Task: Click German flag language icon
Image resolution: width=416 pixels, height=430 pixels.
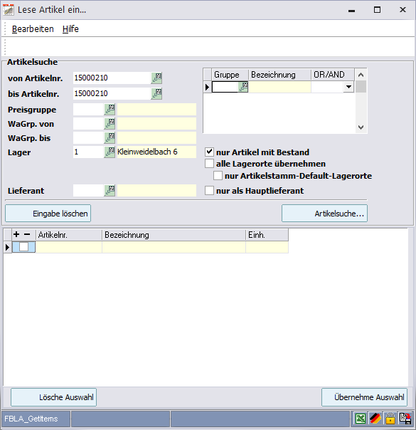Action: point(375,419)
